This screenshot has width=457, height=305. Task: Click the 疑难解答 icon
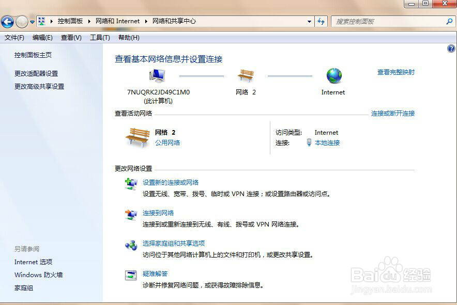click(x=130, y=275)
